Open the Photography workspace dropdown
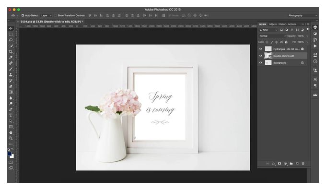326x190 pixels. pyautogui.click(x=303, y=16)
